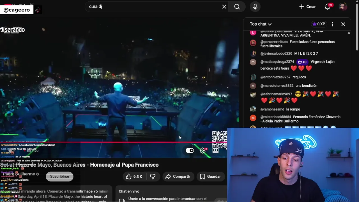The image size is (359, 202).
Task: Click the Compartir share button
Action: (x=178, y=176)
